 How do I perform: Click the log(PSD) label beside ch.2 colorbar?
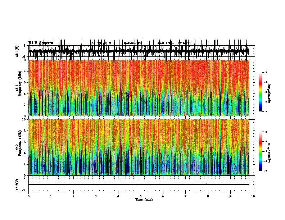269,153
